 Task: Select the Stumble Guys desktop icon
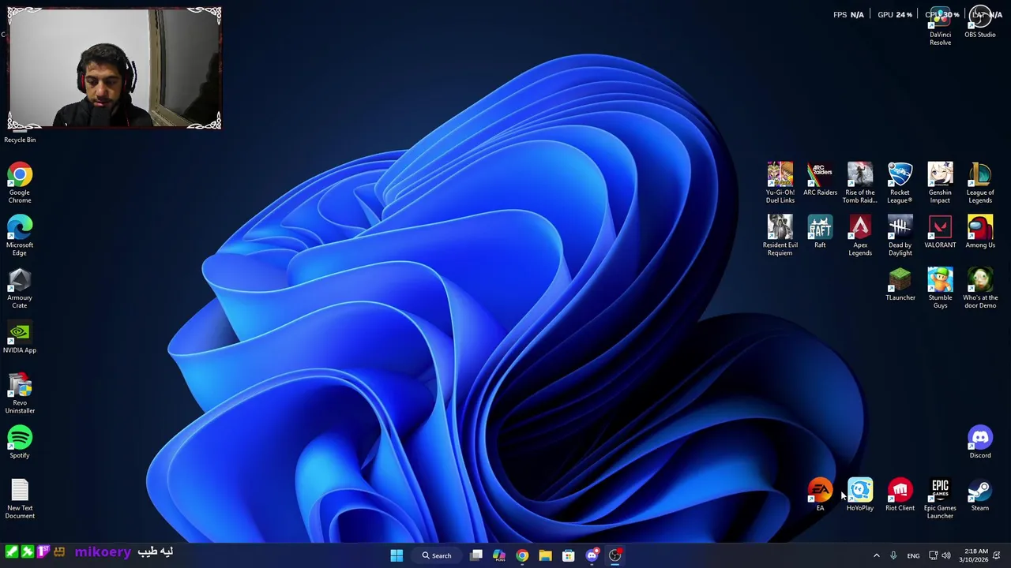coord(940,288)
